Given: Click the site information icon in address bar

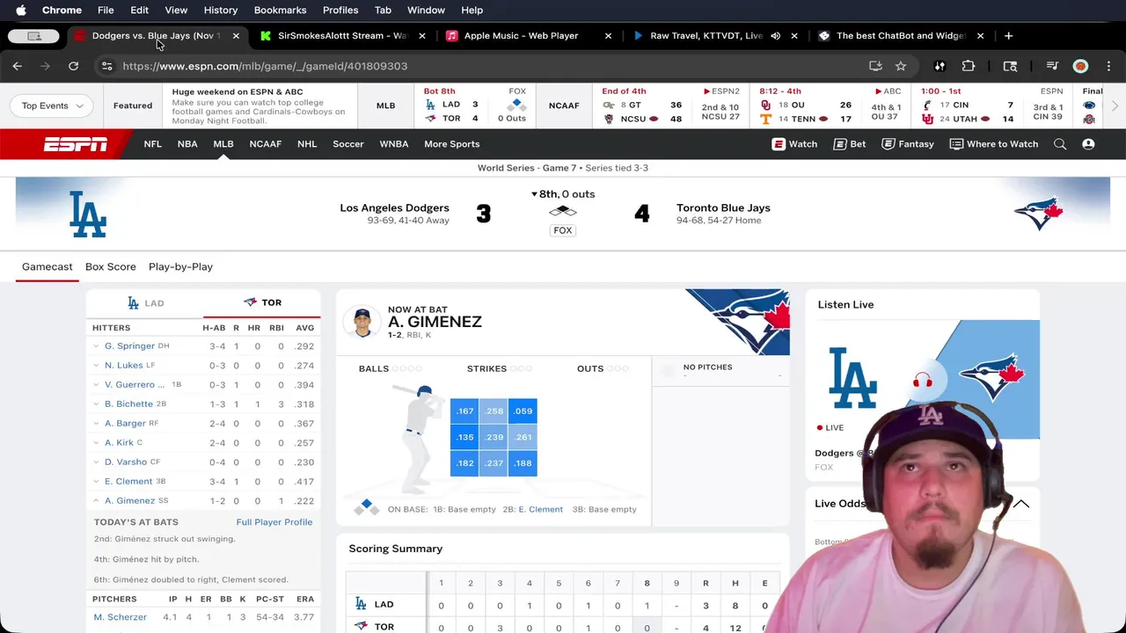Looking at the screenshot, I should tap(106, 66).
